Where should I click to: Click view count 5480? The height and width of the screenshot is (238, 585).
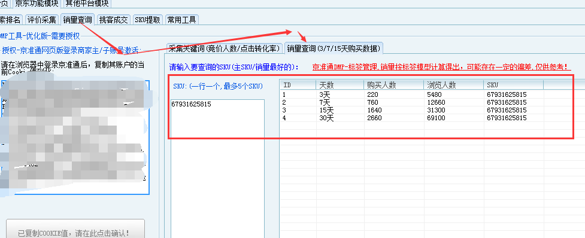(434, 94)
